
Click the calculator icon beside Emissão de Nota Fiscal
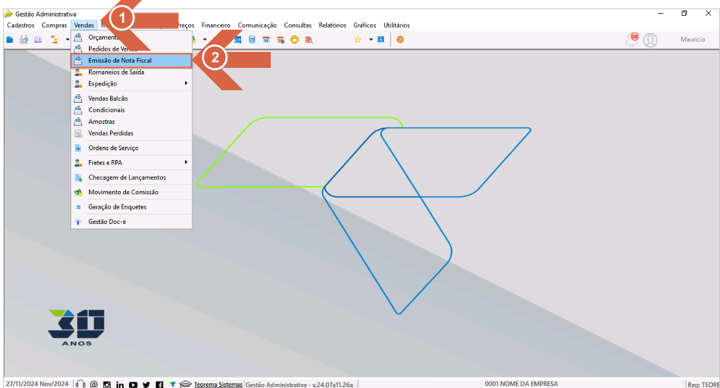[x=78, y=61]
